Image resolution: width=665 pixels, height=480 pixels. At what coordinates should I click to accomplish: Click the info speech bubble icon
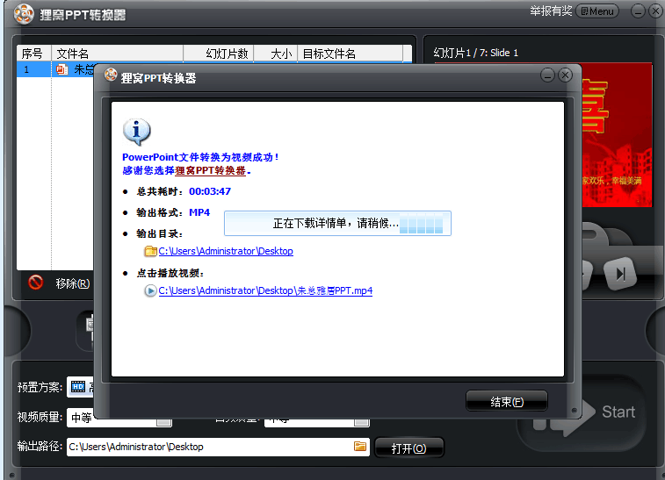136,132
